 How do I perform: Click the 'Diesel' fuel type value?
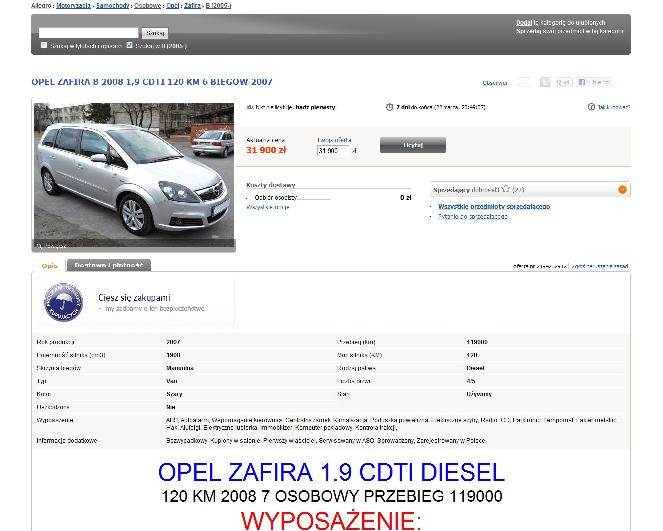coord(475,368)
